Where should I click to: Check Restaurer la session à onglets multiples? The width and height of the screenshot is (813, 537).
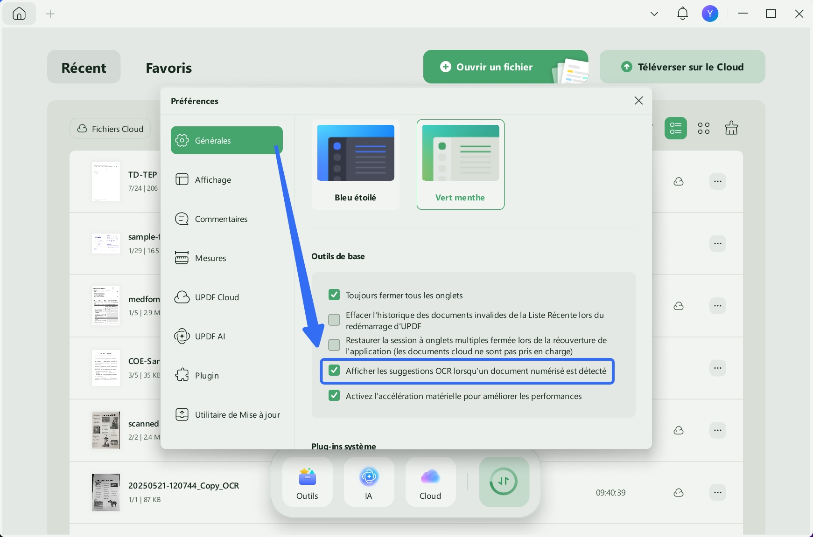334,345
